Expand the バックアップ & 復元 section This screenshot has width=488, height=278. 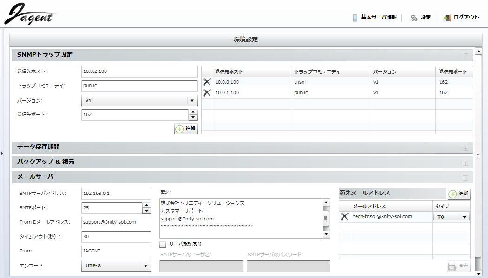coord(465,163)
